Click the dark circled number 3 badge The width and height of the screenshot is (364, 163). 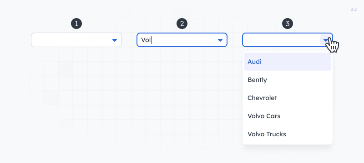[288, 24]
